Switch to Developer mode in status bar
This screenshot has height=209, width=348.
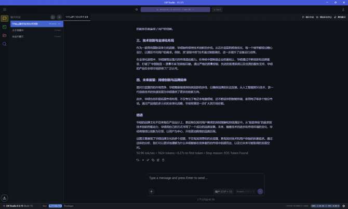(x=68, y=206)
